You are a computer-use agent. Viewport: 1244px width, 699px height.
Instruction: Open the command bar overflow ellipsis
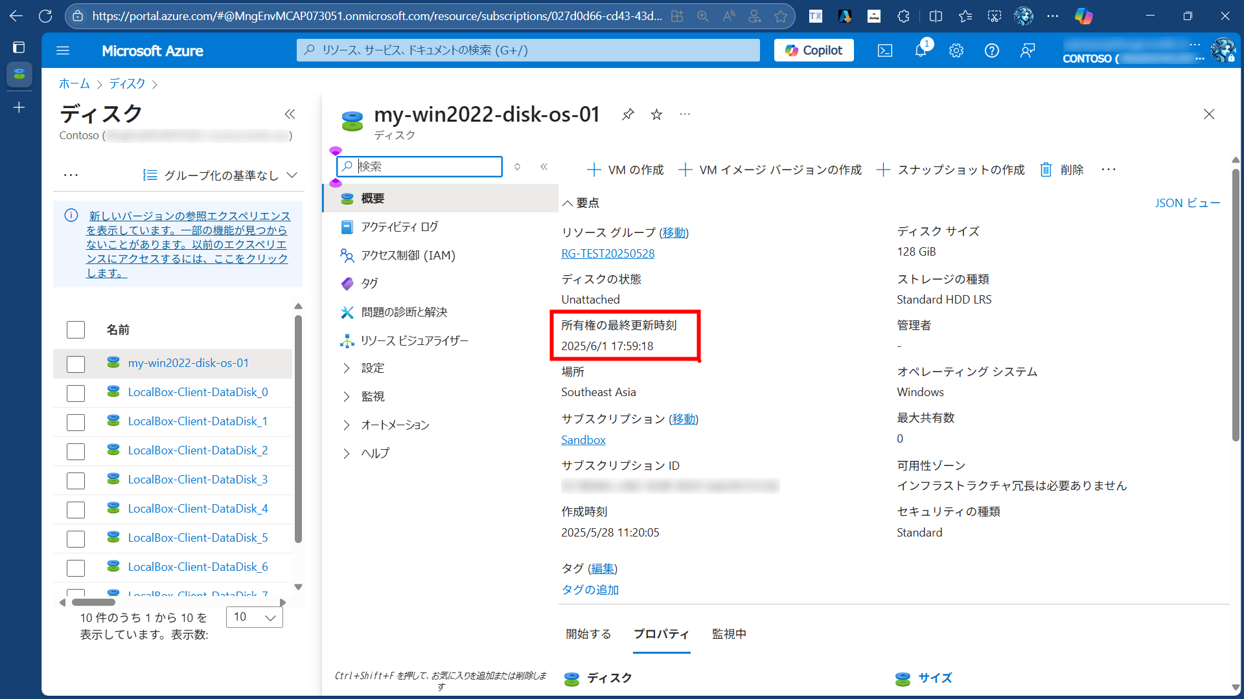[1109, 170]
